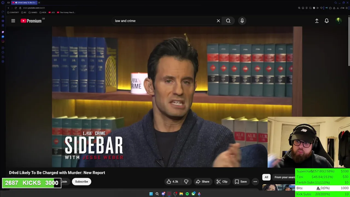Open Spotify from the taskbar
This screenshot has height=197, width=350.
coord(187,194)
